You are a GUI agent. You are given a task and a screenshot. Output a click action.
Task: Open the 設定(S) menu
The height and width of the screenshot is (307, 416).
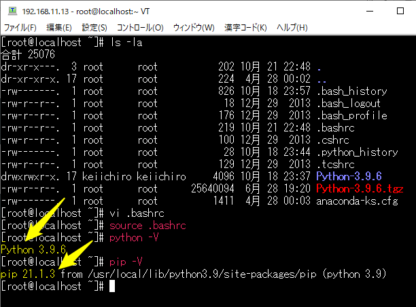click(94, 28)
